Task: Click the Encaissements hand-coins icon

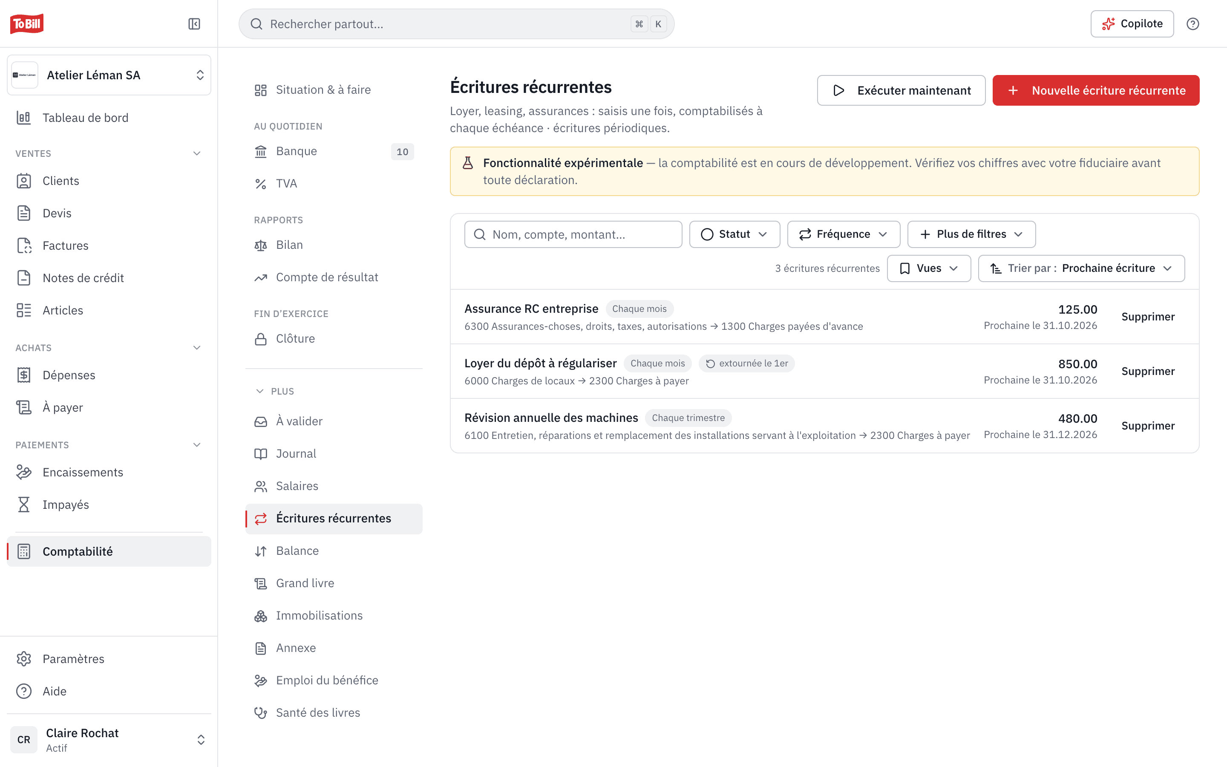Action: click(x=24, y=472)
